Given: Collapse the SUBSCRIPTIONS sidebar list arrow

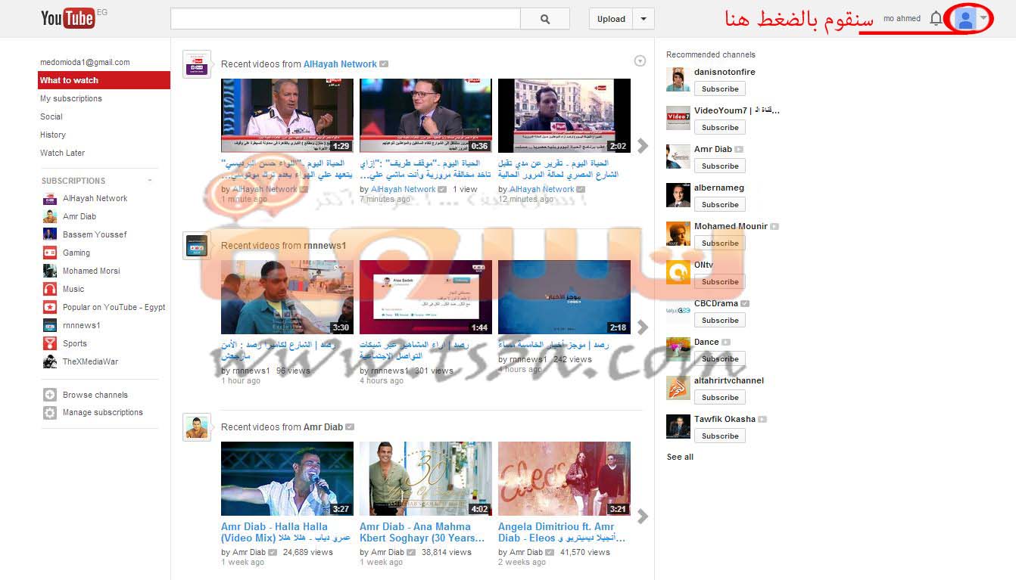Looking at the screenshot, I should pos(150,180).
